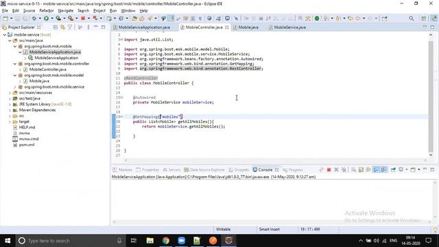Run the application with green Run button
This screenshot has width=439, height=247.
[x=46, y=19]
